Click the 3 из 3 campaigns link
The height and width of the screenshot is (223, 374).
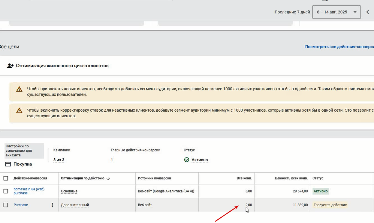pyautogui.click(x=59, y=160)
